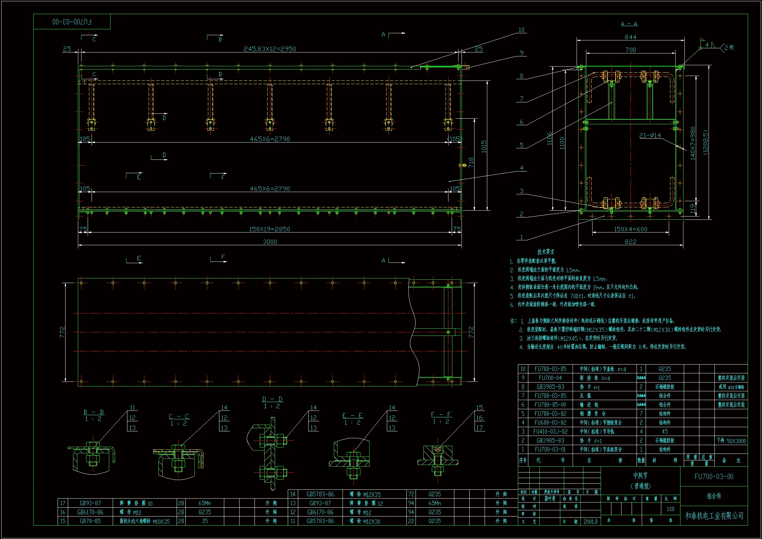Viewport: 762px width, 539px height.
Task: Select the 1015 vertical dimension text
Action: coord(484,146)
